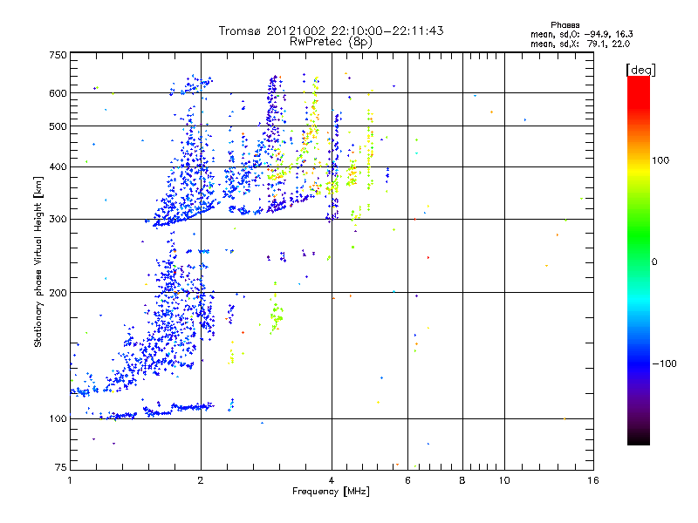Click the '[deg]' colorbar unit label
The width and height of the screenshot is (698, 523).
pos(640,70)
